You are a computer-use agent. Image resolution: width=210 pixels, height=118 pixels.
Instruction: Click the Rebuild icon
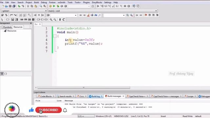pyautogui.click(x=62, y=6)
